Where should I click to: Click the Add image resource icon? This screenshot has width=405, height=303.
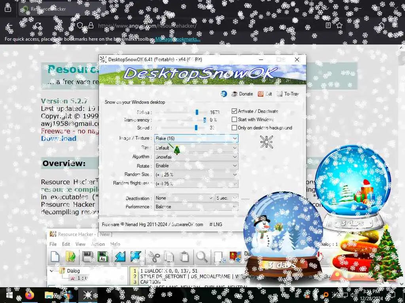click(x=235, y=257)
